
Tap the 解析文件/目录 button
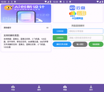coord(62,44)
